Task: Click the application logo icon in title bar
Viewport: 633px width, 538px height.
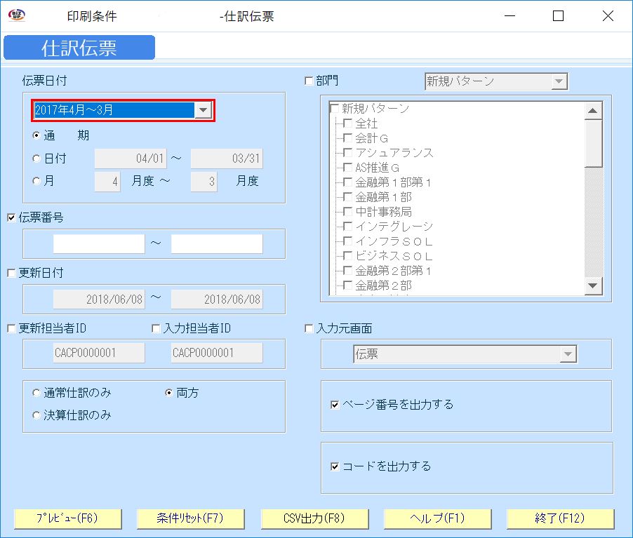Action: [17, 15]
